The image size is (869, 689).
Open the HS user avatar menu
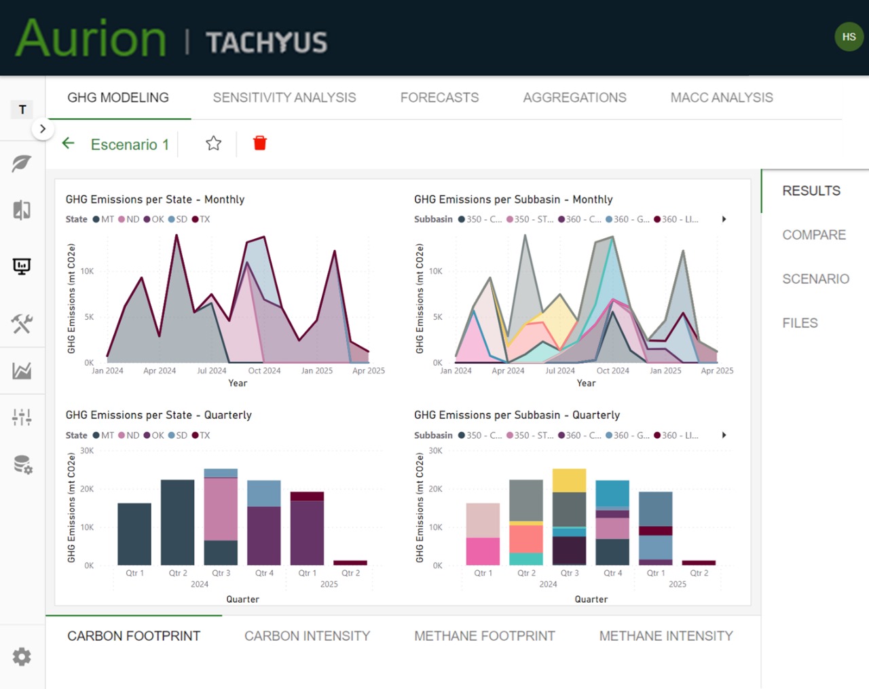click(849, 37)
